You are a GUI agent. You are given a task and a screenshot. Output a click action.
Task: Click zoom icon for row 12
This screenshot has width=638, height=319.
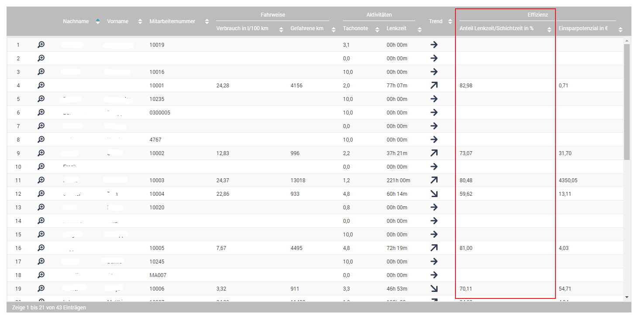coord(41,194)
